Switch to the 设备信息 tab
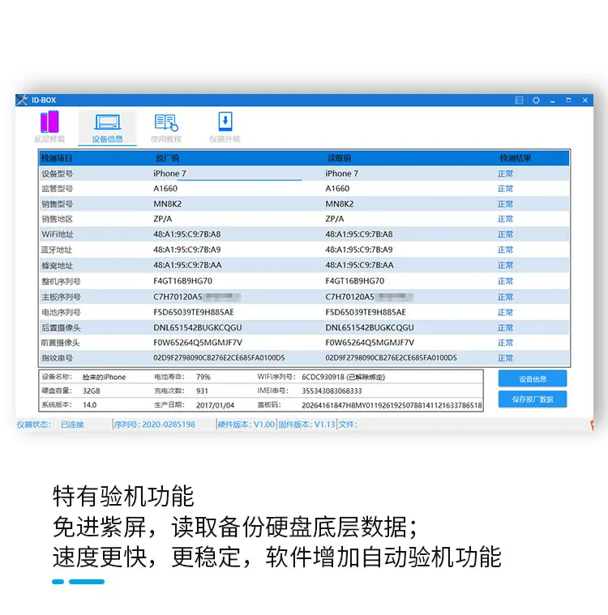608x615 pixels. 107,128
